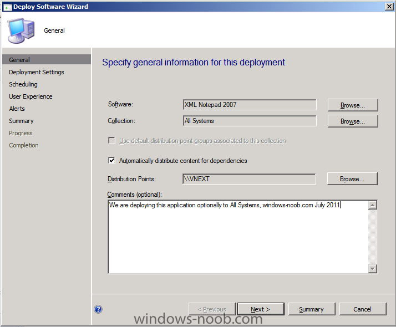Viewport: 396px width, 327px height.
Task: Toggle Automatically distribute content for dependencies
Action: pos(111,161)
